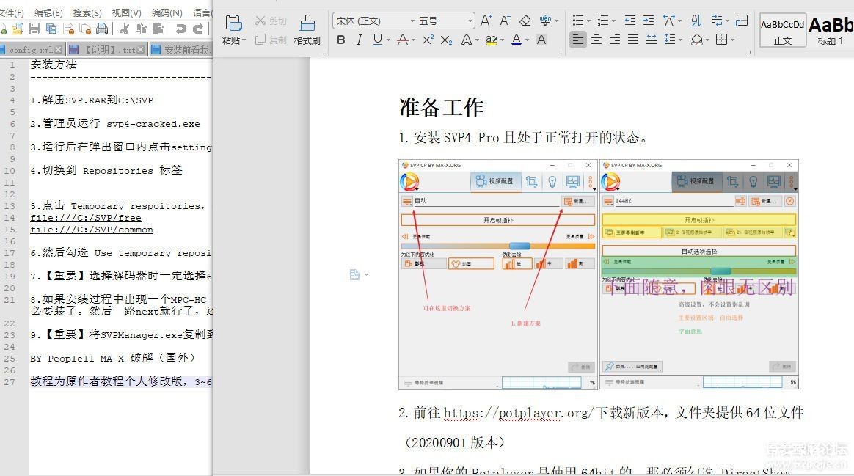Viewport: 854px width, 476px height.
Task: Toggle right alignment for the paragraph
Action: pyautogui.click(x=614, y=39)
